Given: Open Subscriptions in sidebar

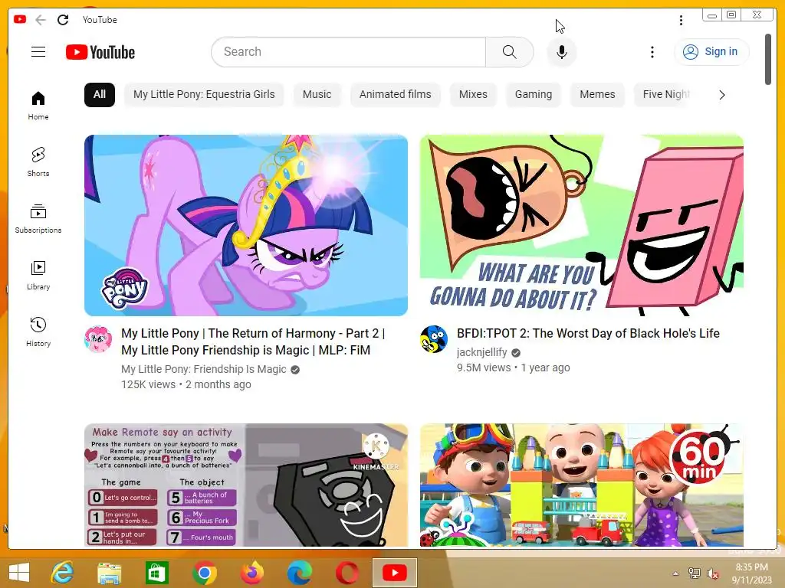Looking at the screenshot, I should click(x=38, y=218).
